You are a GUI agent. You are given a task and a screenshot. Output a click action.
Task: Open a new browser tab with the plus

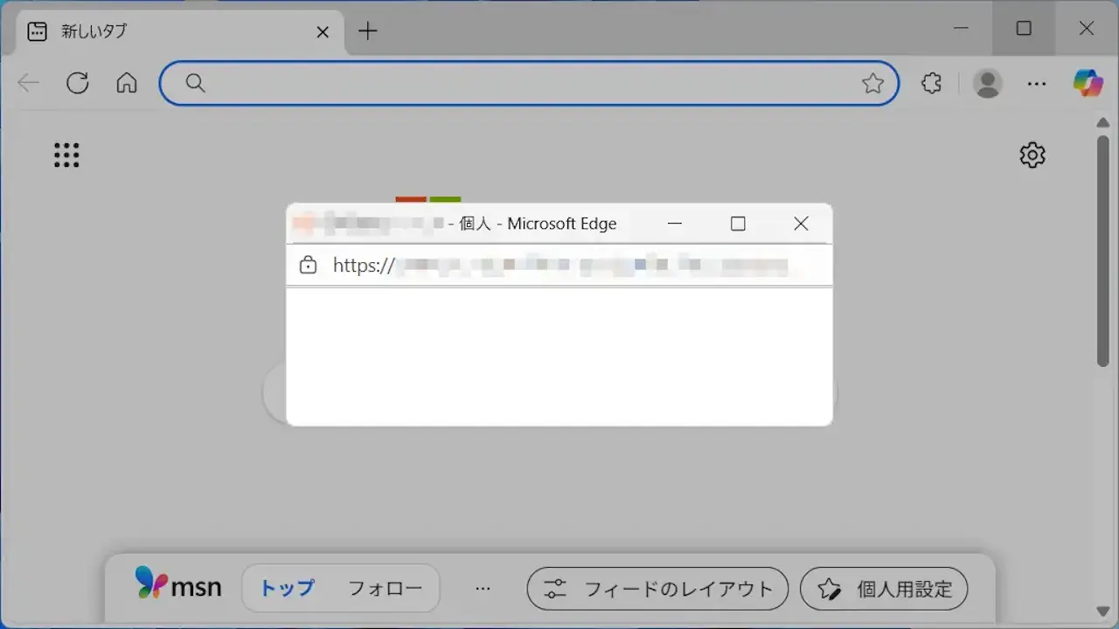coord(367,31)
